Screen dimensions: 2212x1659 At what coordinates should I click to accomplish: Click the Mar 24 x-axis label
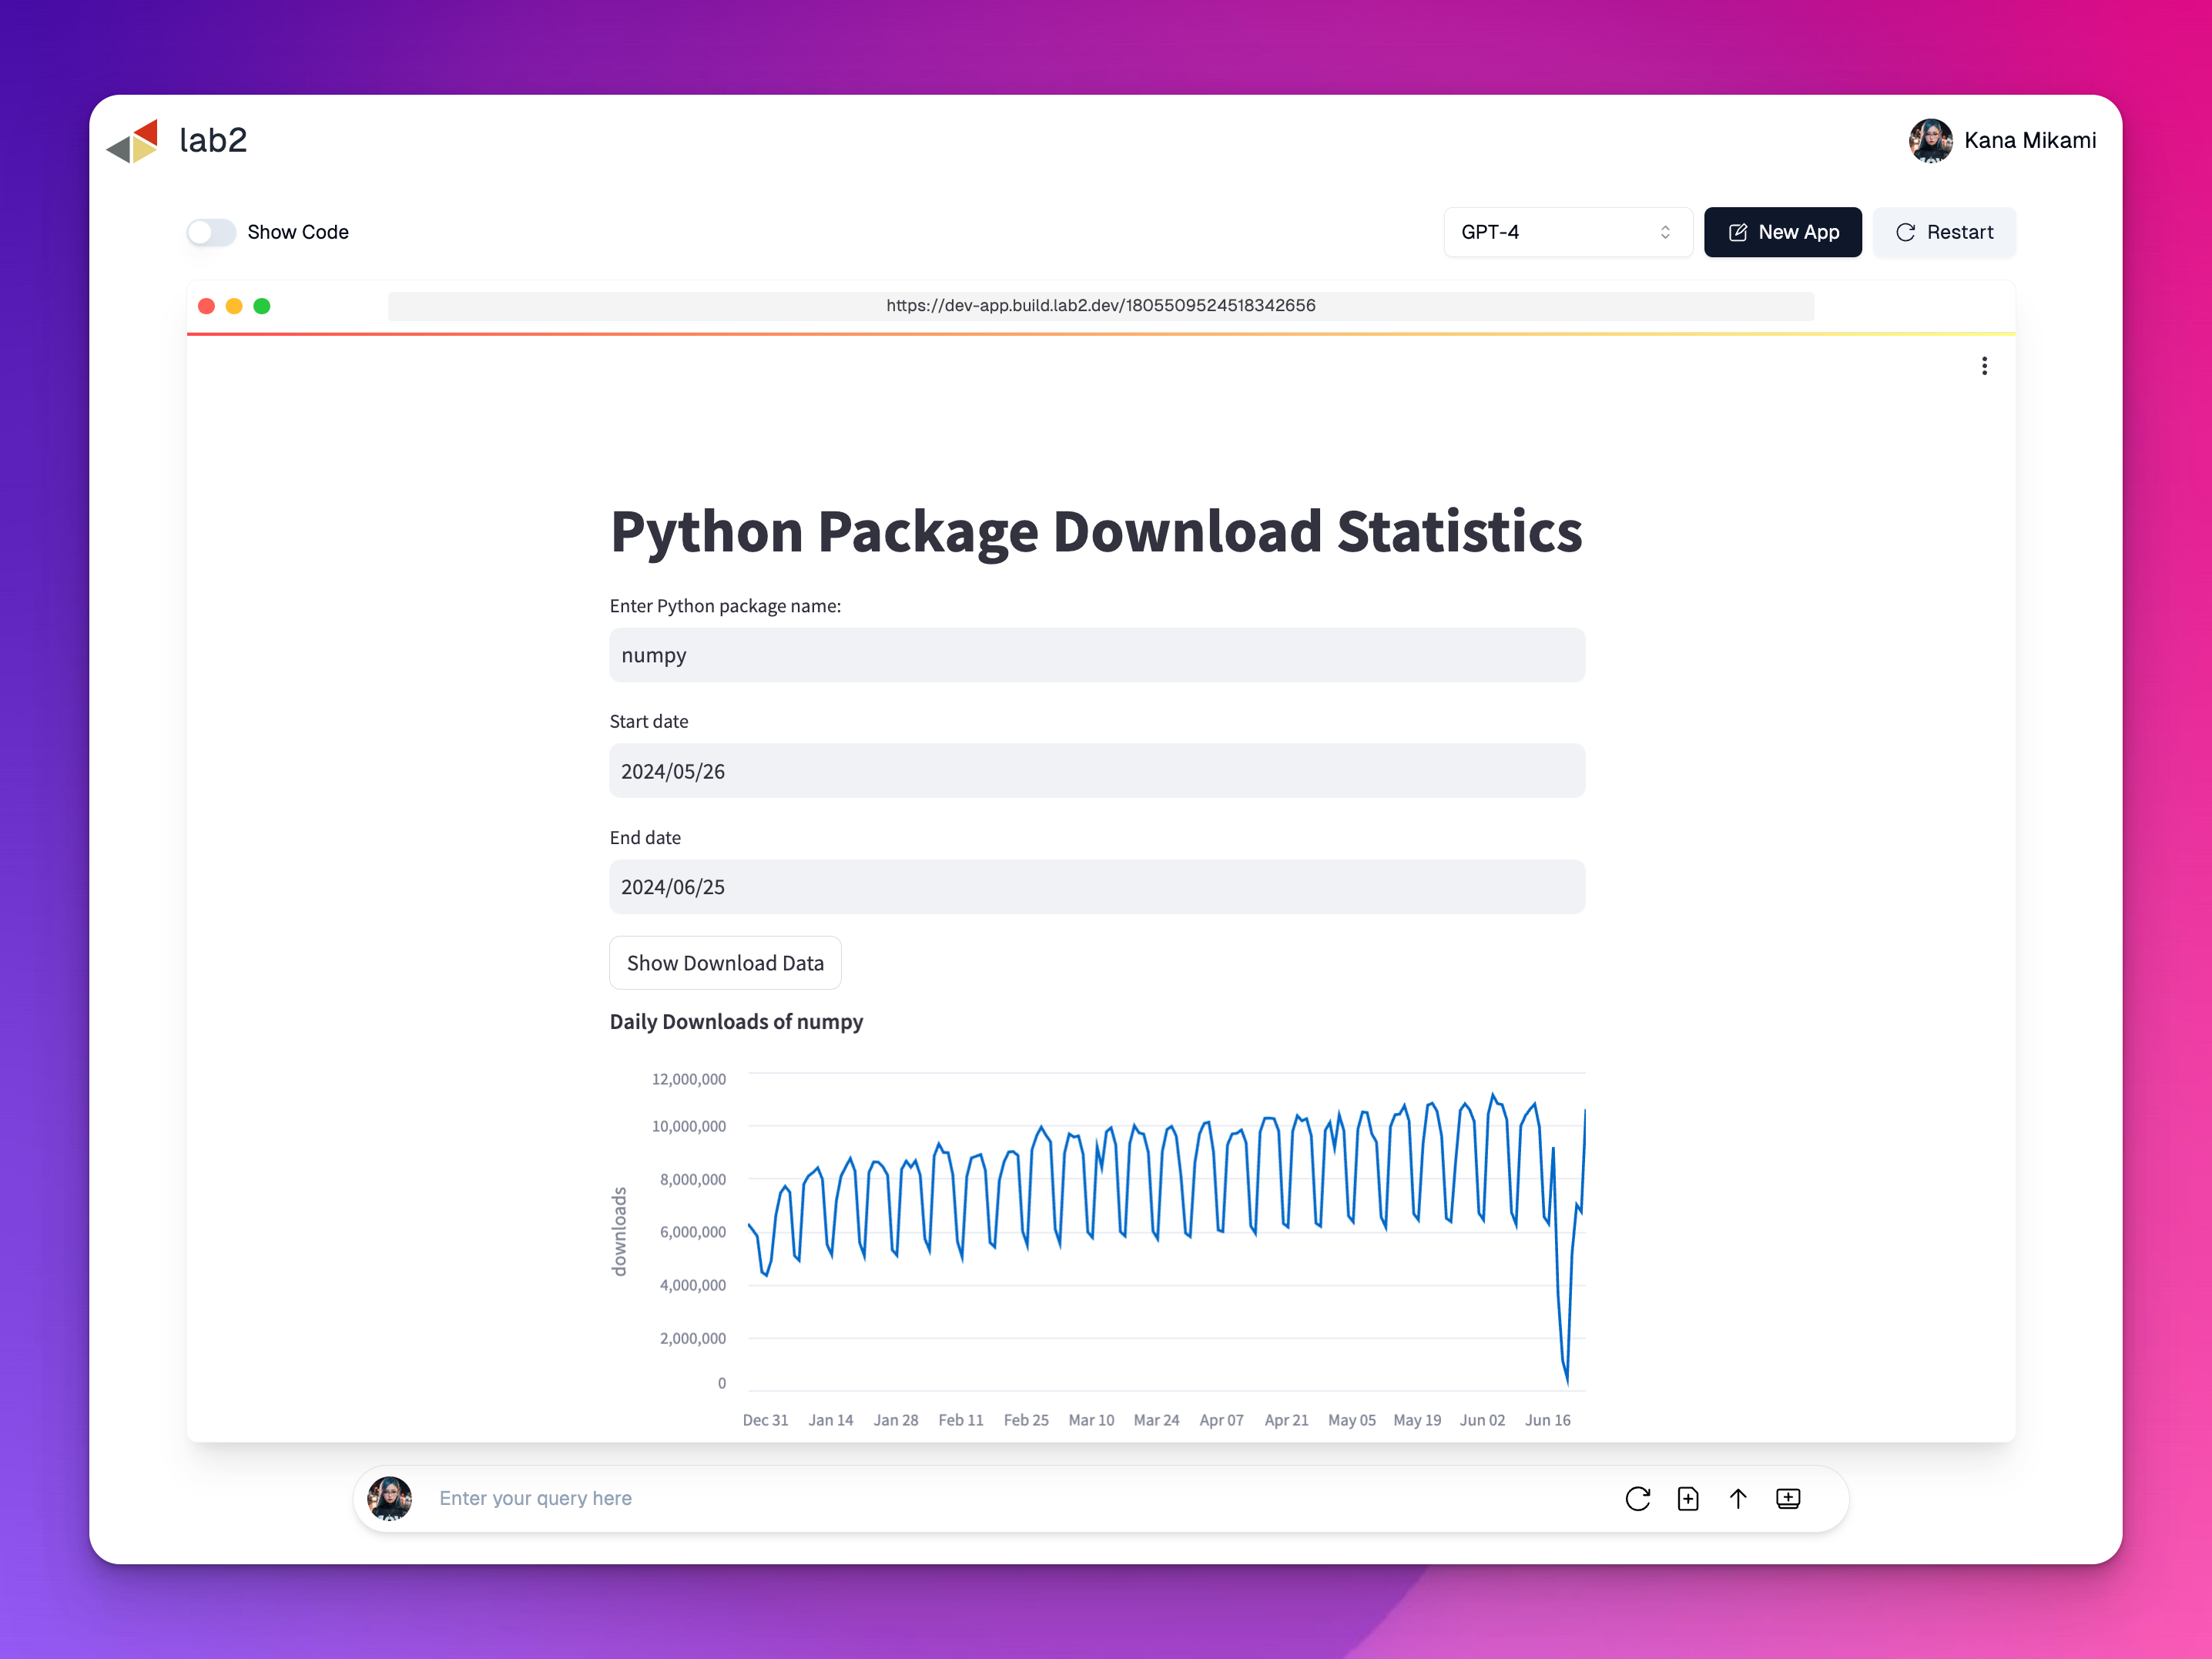[1156, 1420]
